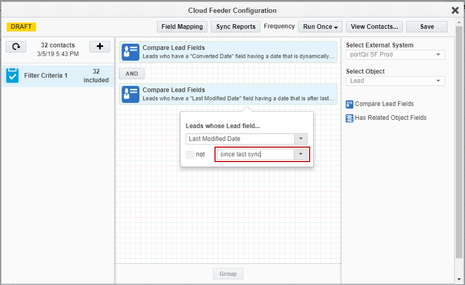Open the Run Once frequency dropdown

[320, 27]
